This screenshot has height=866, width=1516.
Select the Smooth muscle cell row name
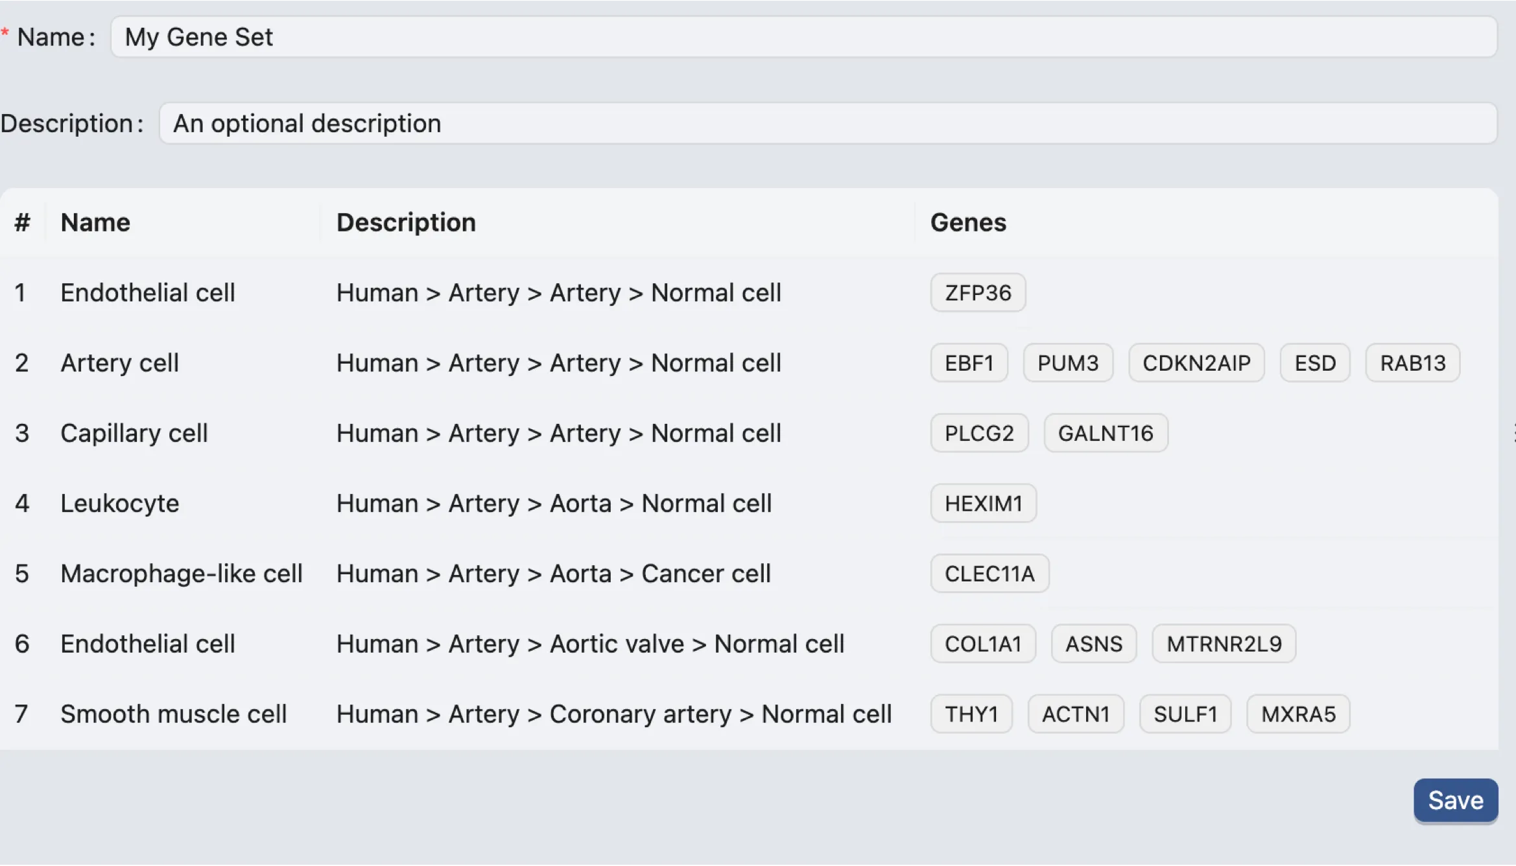173,714
